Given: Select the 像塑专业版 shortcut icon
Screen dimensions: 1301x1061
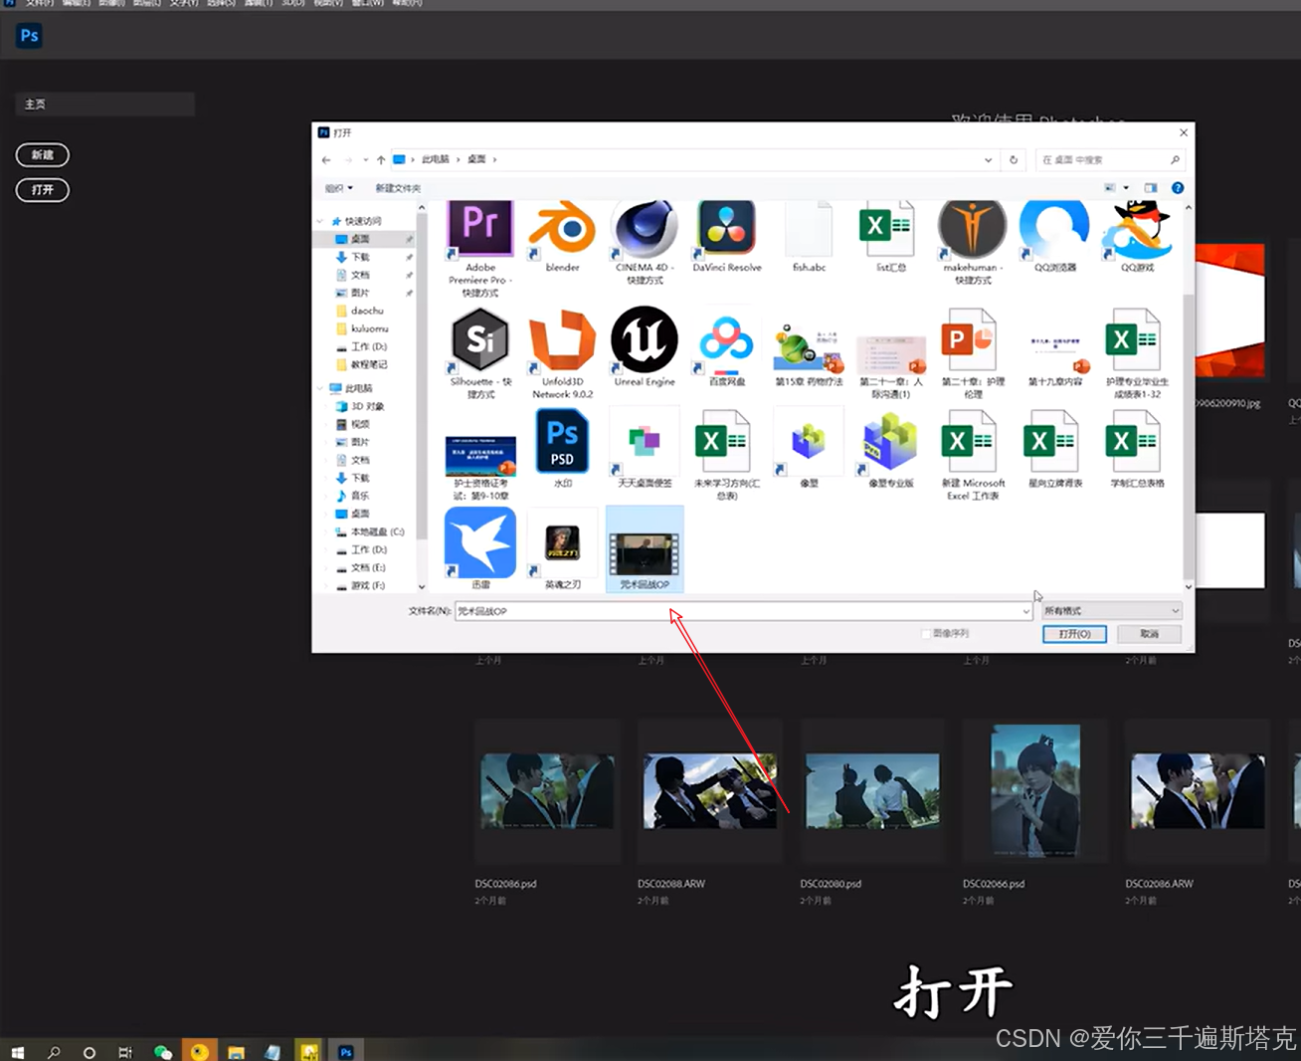Looking at the screenshot, I should tap(890, 442).
